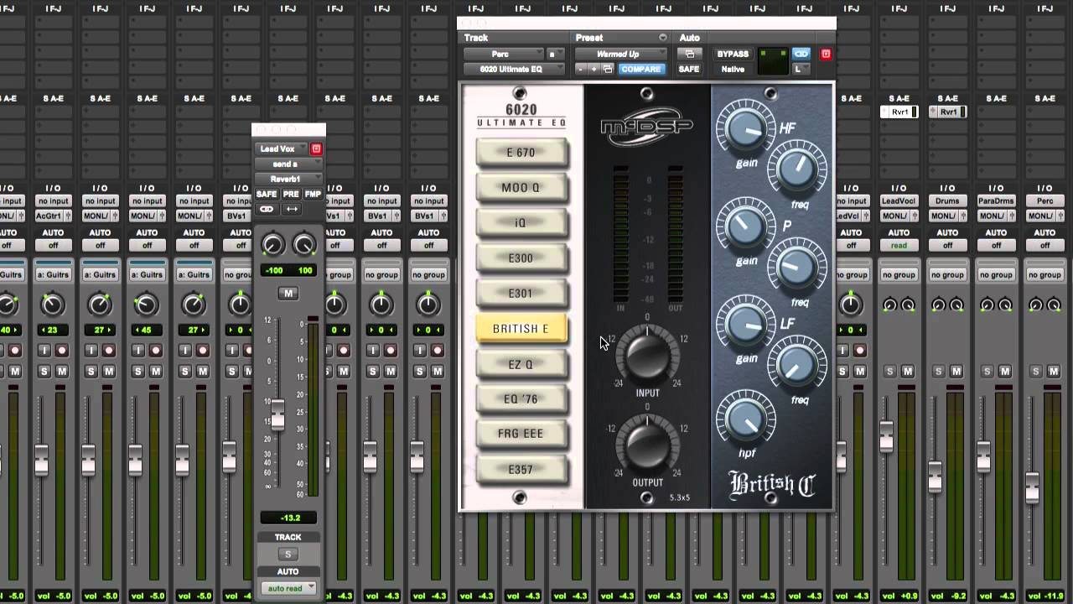Record-enable the channel with pan value 45
Image resolution: width=1073 pixels, height=604 pixels.
pyautogui.click(x=156, y=350)
